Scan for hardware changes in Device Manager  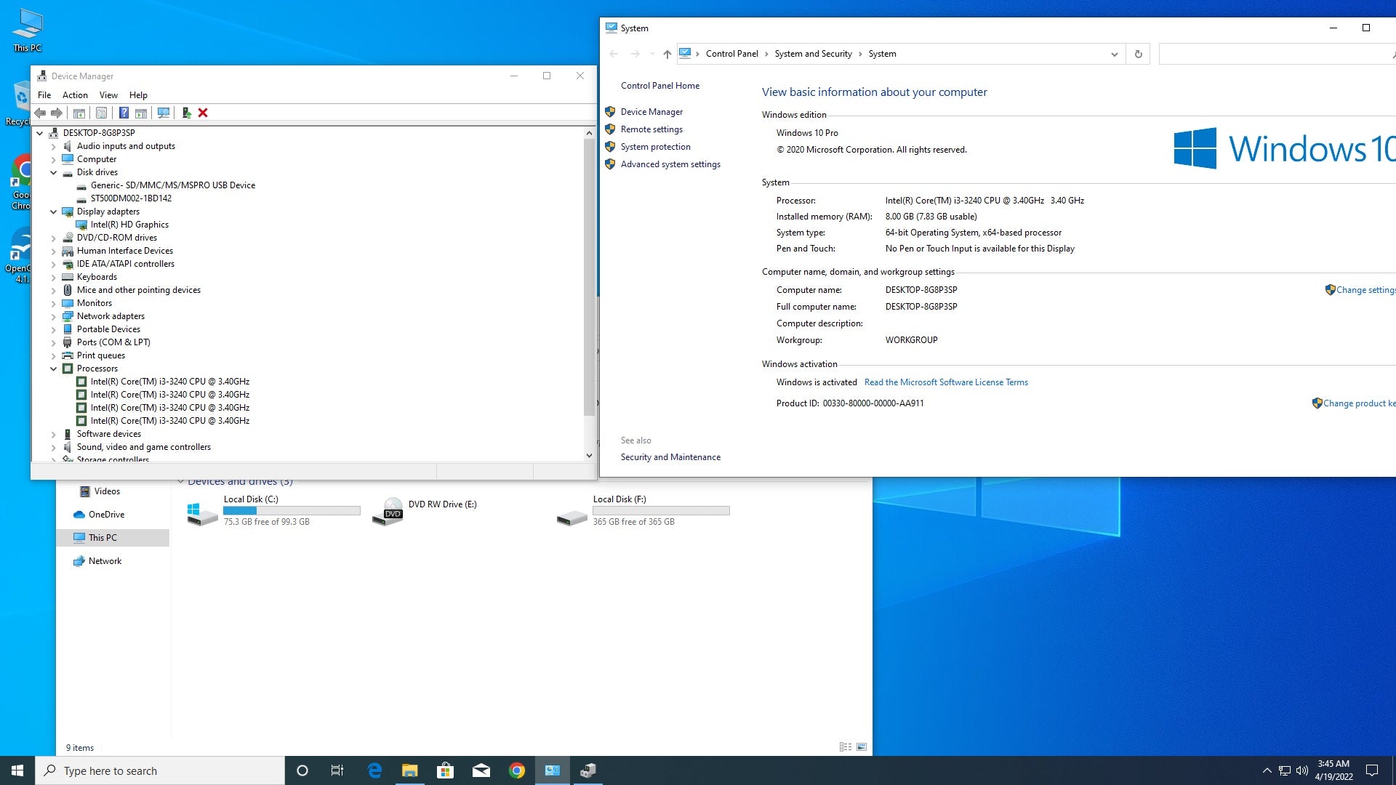pos(164,113)
